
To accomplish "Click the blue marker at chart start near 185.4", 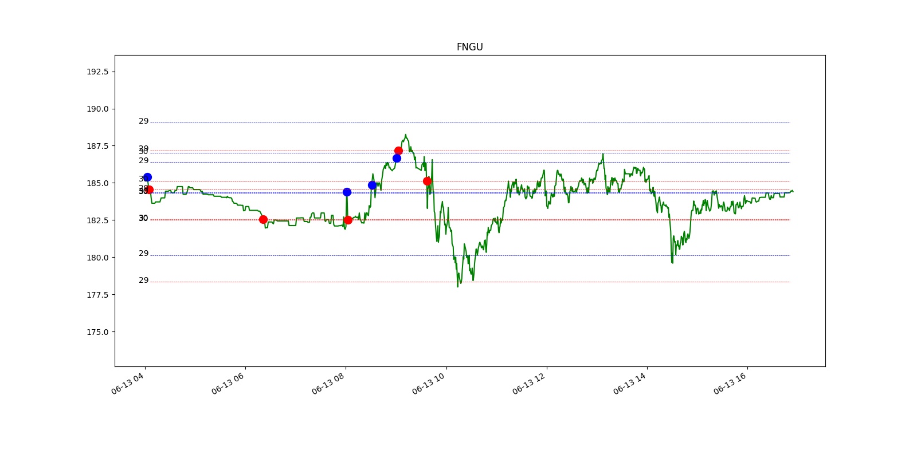I will coord(147,177).
